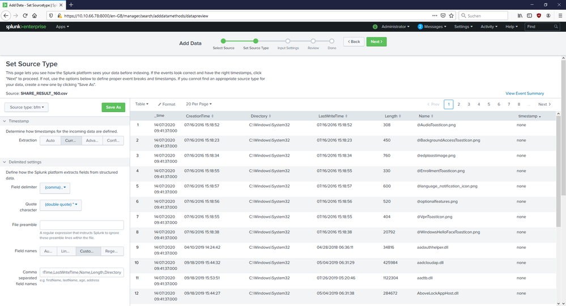
Task: Open the Help menu
Action: pyautogui.click(x=512, y=27)
